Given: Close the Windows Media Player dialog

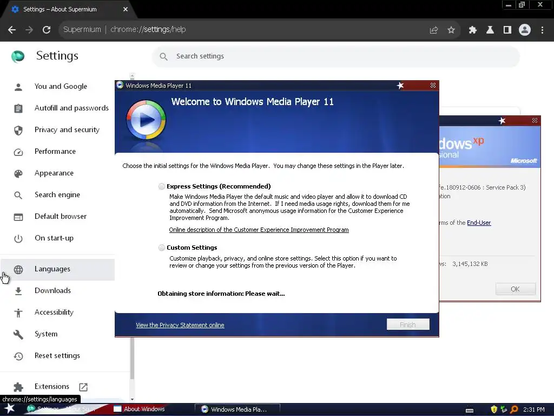Looking at the screenshot, I should (x=433, y=86).
